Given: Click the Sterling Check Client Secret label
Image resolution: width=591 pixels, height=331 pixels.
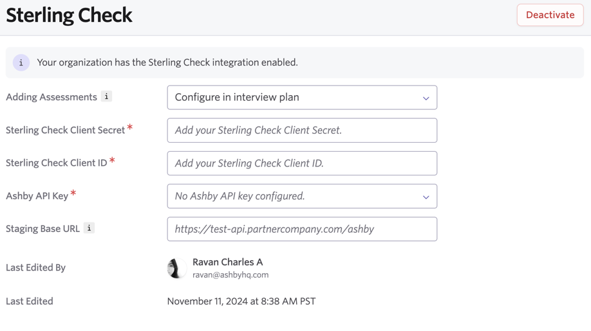Looking at the screenshot, I should click(65, 130).
